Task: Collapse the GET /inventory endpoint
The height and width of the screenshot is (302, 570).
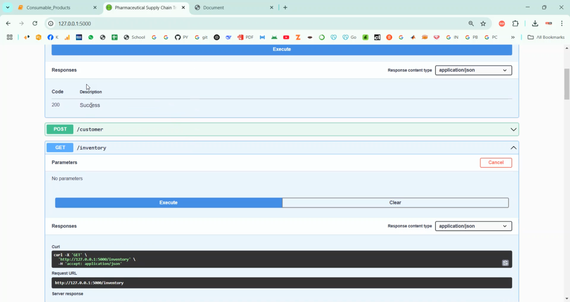Action: [282, 148]
